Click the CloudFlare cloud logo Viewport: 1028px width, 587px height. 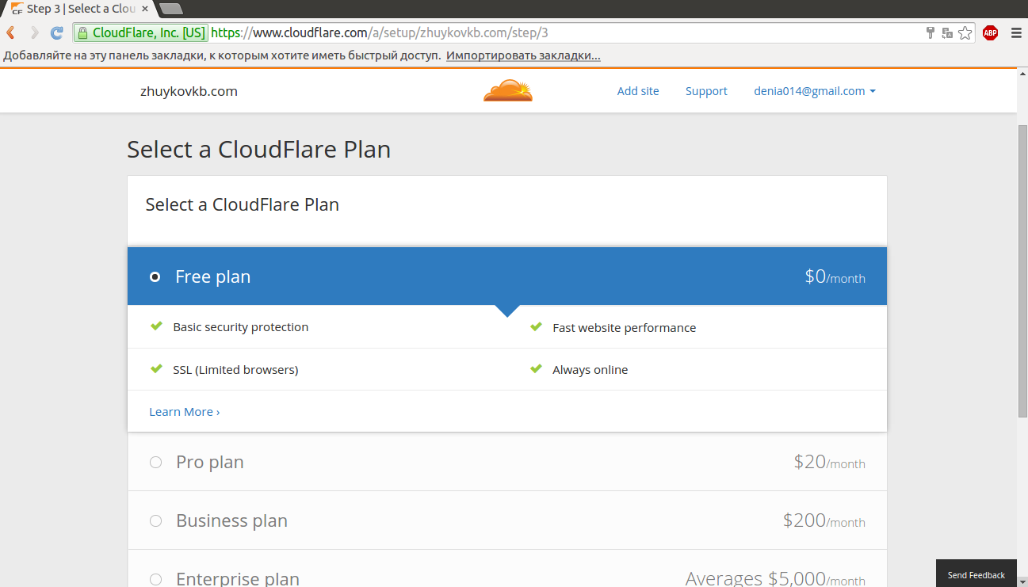(508, 90)
